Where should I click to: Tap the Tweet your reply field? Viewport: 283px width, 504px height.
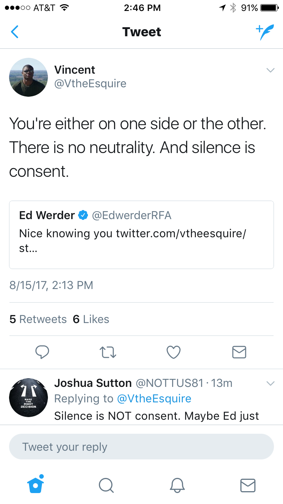tap(141, 447)
